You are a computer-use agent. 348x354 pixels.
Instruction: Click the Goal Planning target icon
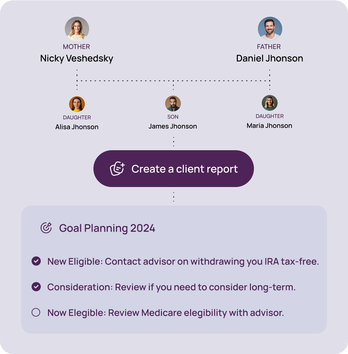[46, 227]
